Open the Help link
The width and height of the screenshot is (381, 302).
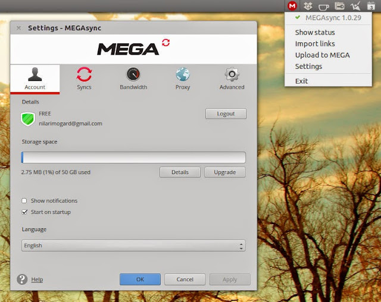coord(37,279)
